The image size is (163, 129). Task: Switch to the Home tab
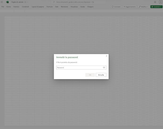pyautogui.click(x=9, y=7)
